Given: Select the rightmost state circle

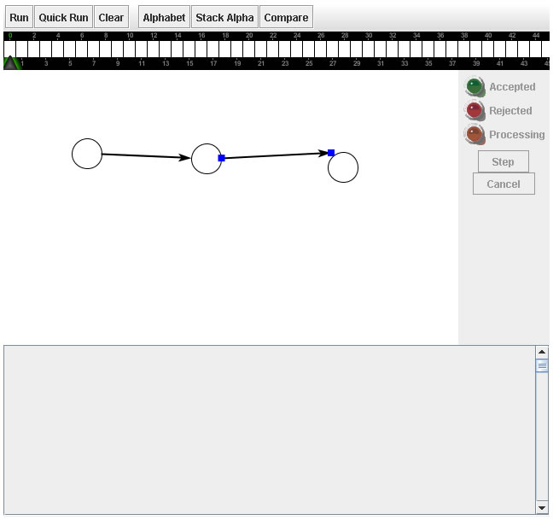Looking at the screenshot, I should pyautogui.click(x=343, y=168).
